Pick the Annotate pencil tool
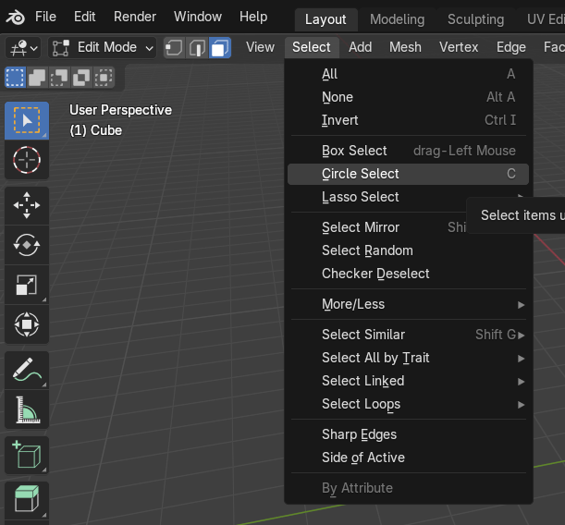The height and width of the screenshot is (525, 565). click(x=27, y=370)
